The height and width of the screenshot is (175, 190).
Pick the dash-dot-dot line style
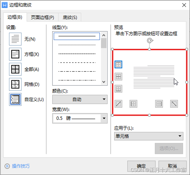click(x=77, y=80)
